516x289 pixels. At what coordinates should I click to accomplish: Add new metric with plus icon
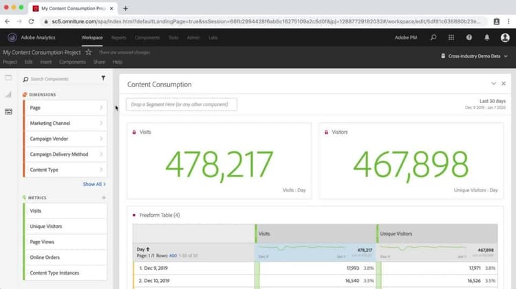point(104,198)
